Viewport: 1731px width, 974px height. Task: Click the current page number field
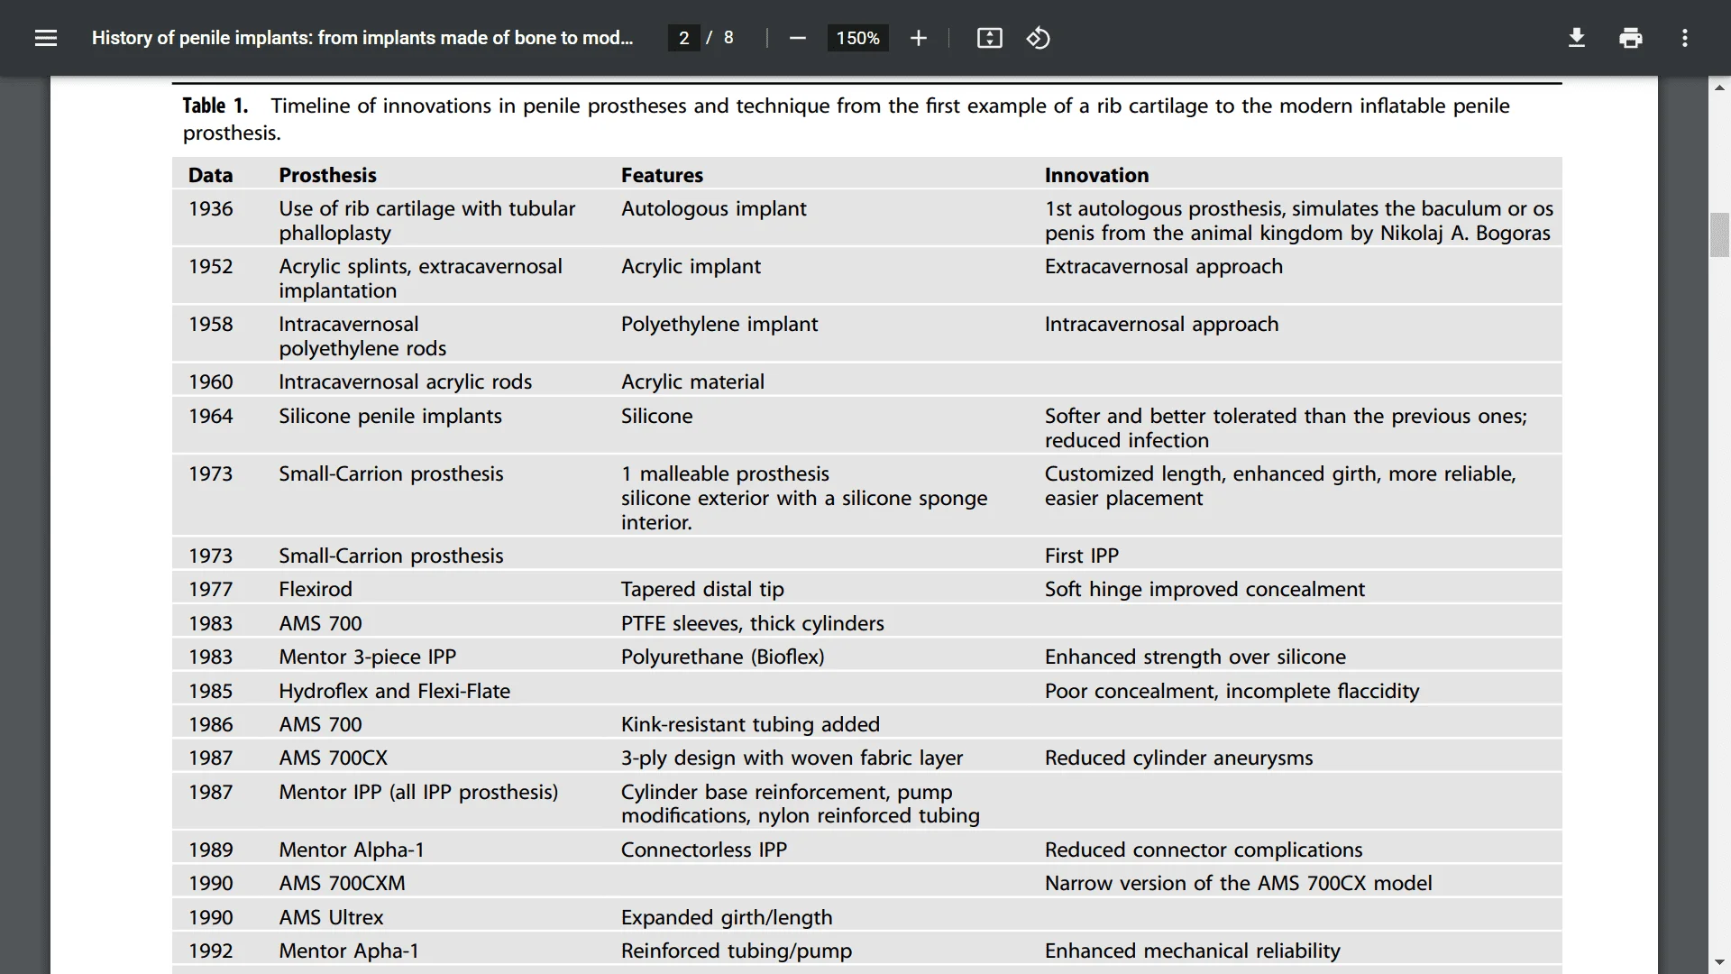(x=683, y=38)
